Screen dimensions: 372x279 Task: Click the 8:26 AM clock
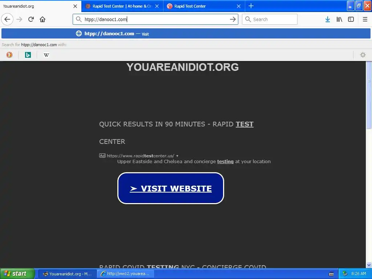tap(359, 274)
